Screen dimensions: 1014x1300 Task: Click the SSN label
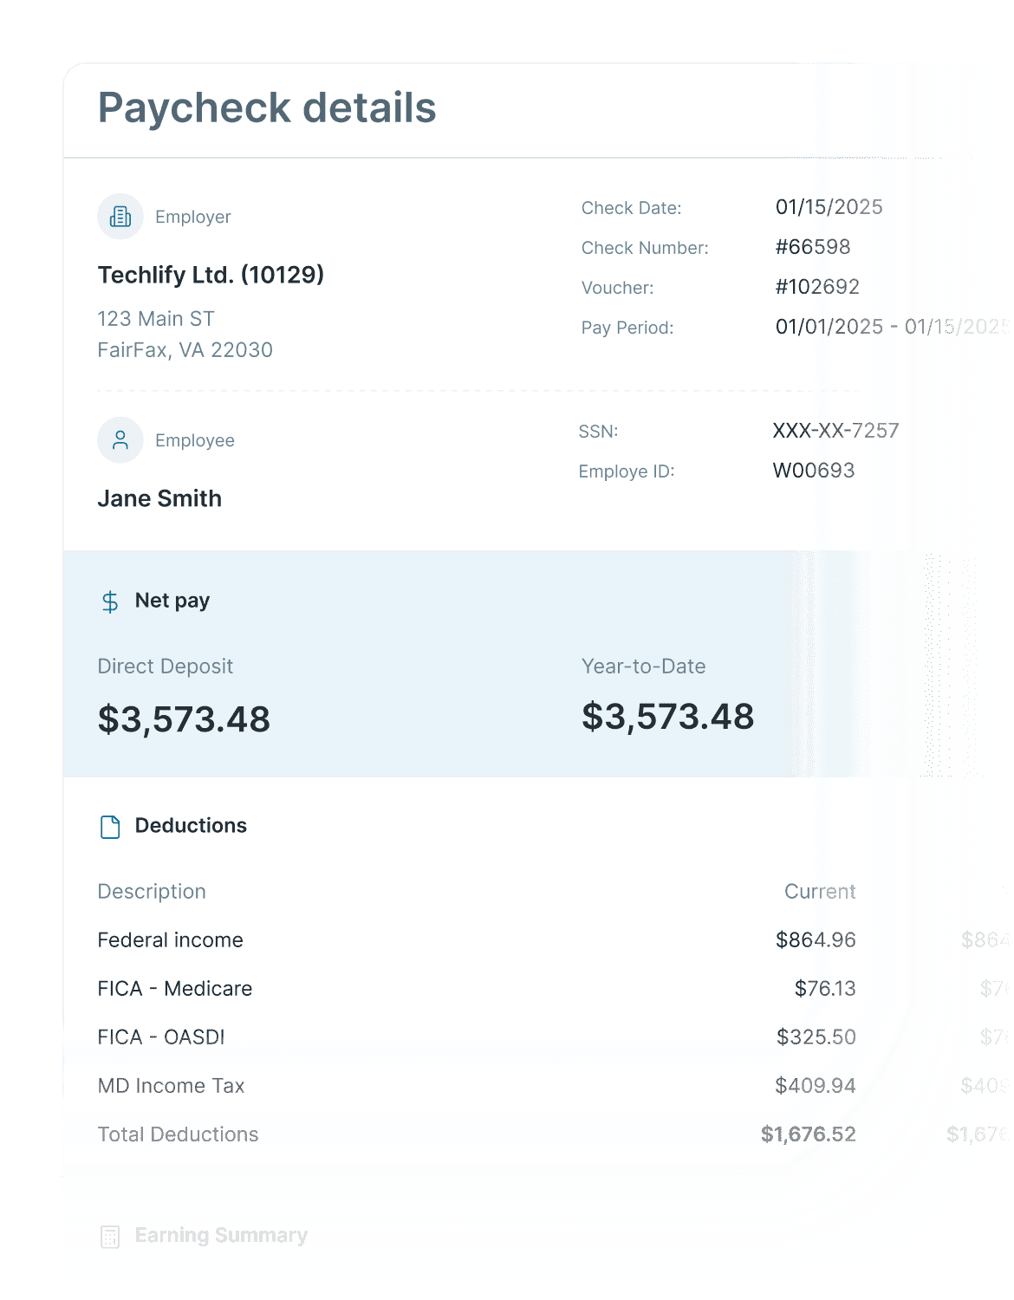coord(599,432)
